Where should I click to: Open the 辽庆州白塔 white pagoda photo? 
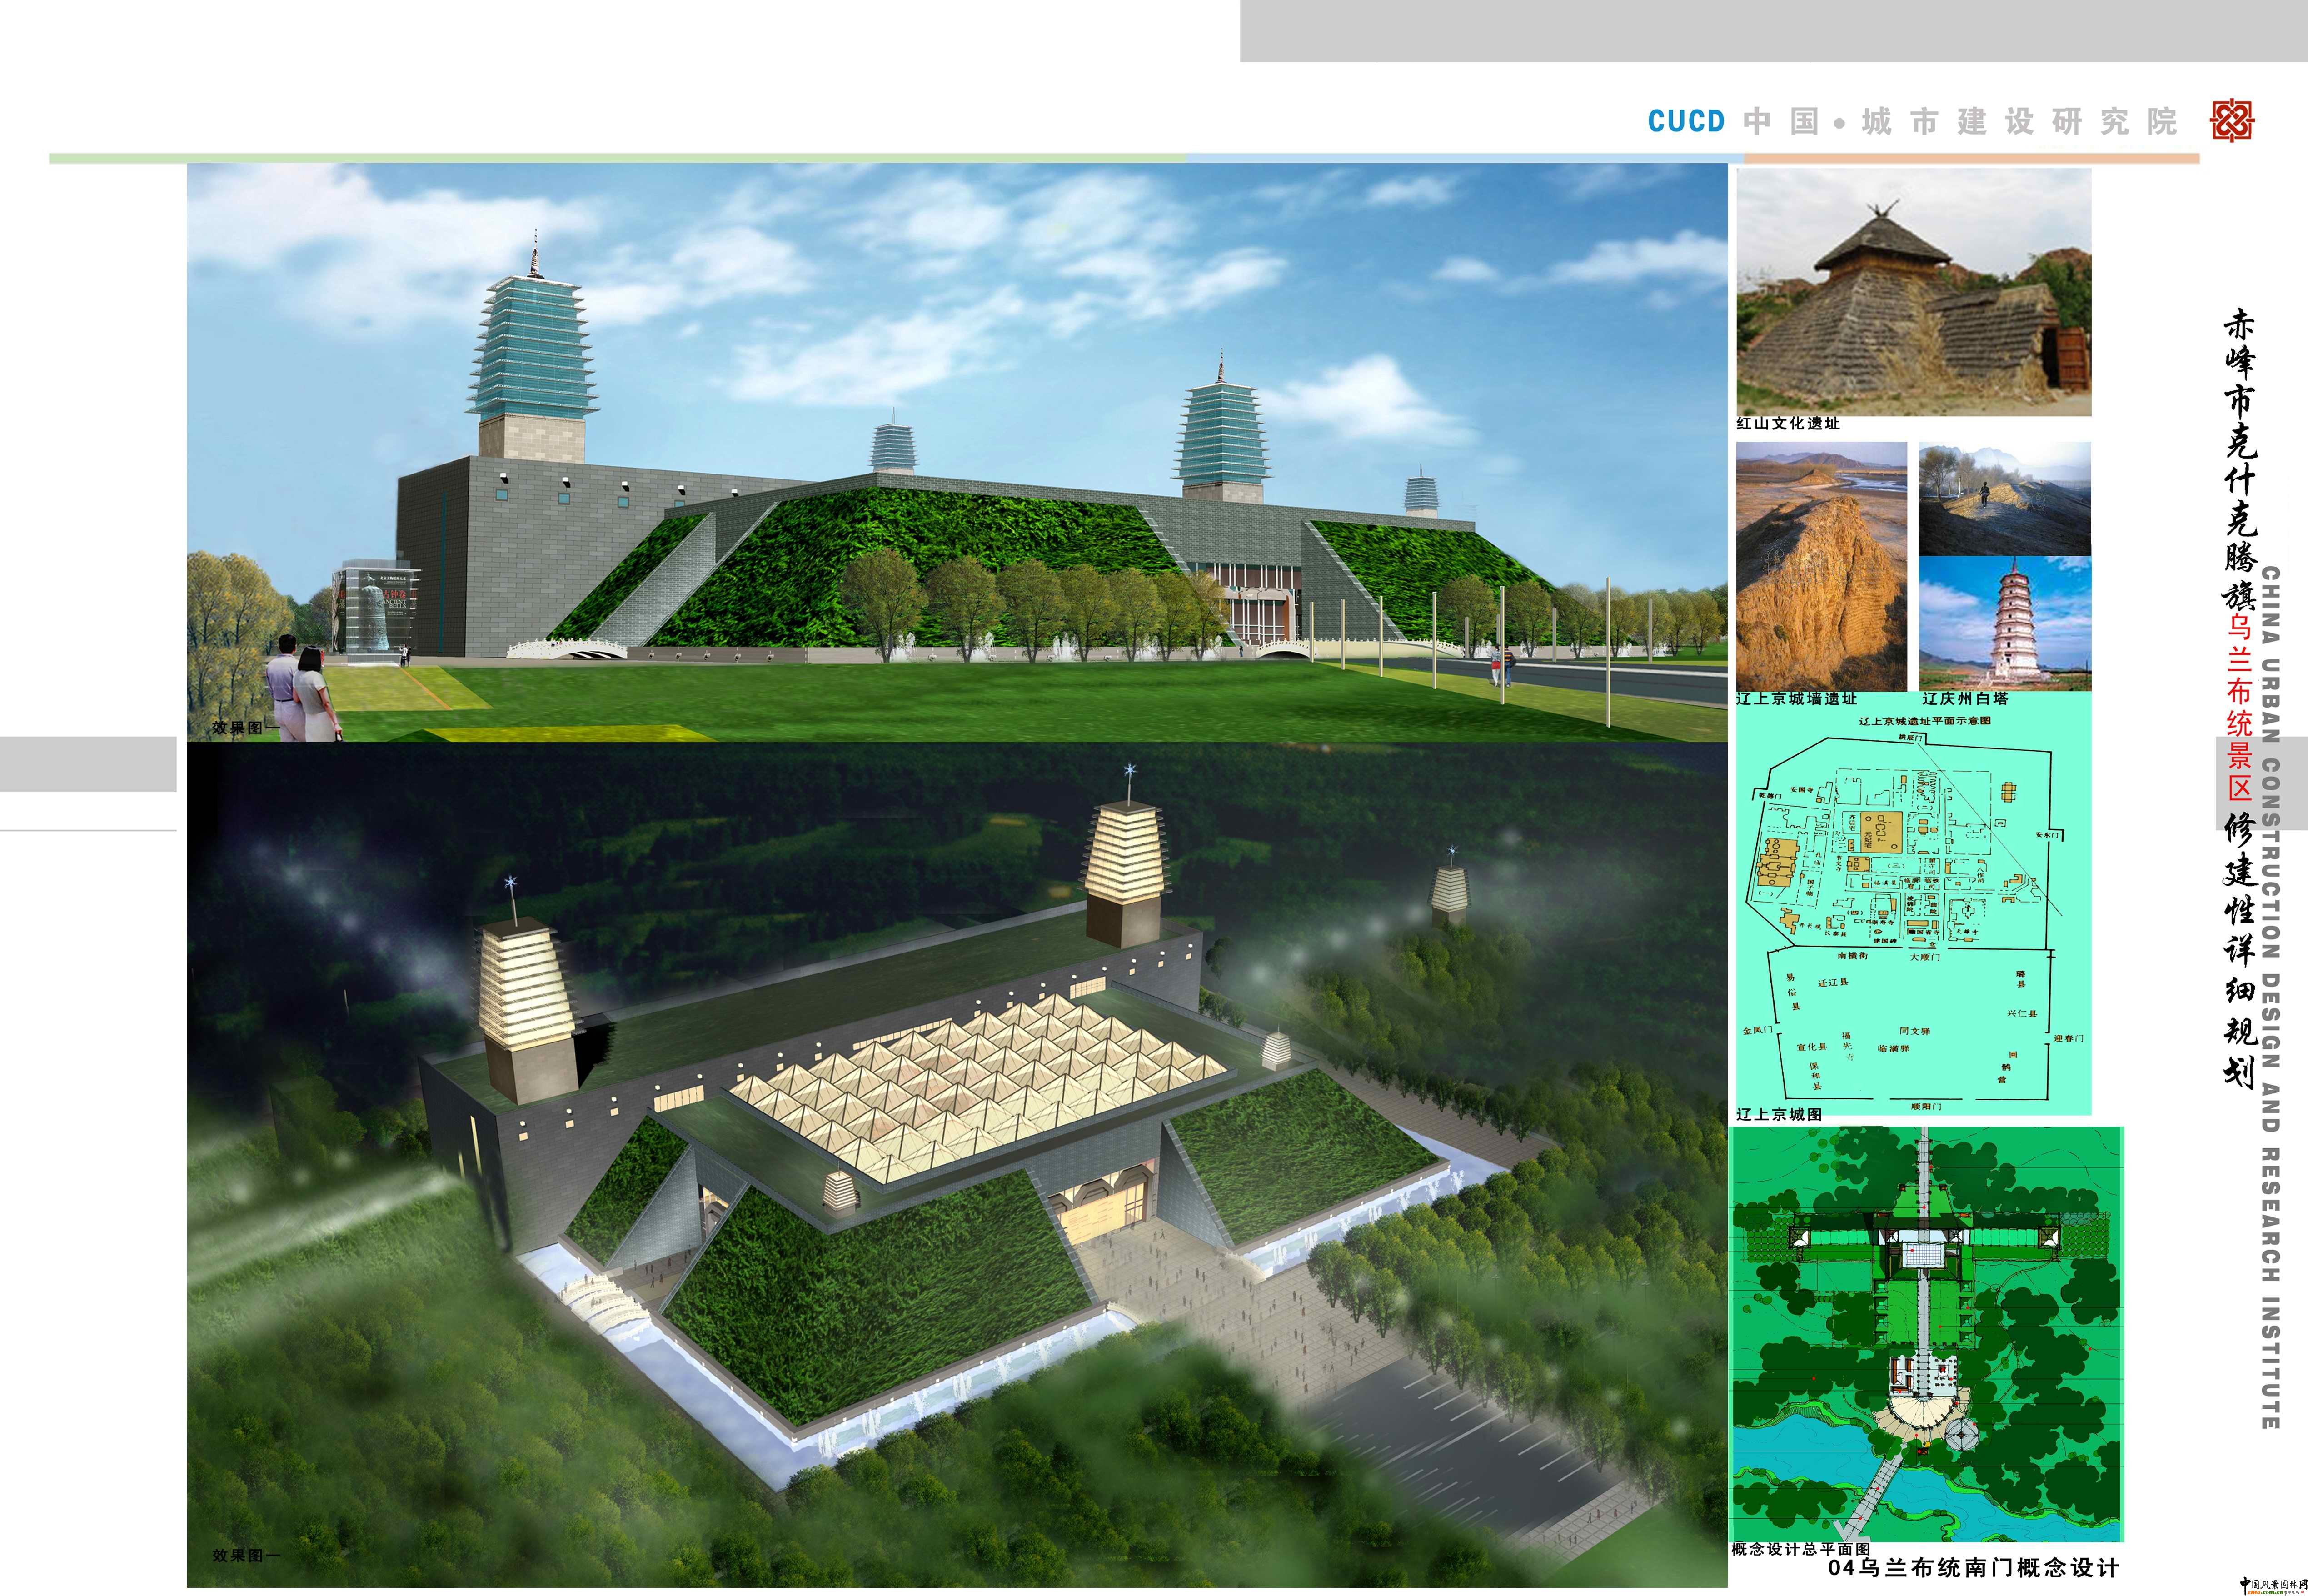click(x=2004, y=623)
